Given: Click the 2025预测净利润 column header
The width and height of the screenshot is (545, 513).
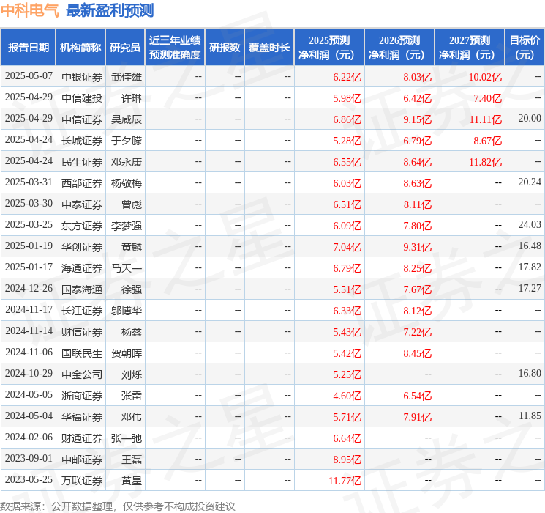Looking at the screenshot, I should click(x=329, y=48).
